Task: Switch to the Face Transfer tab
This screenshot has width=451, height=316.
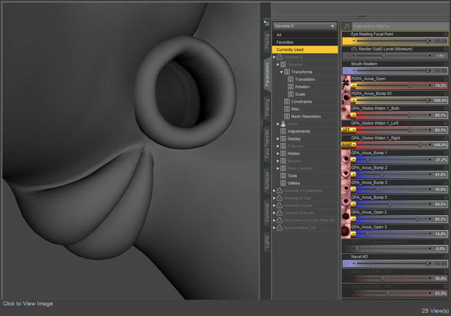Action: pyautogui.click(x=267, y=143)
